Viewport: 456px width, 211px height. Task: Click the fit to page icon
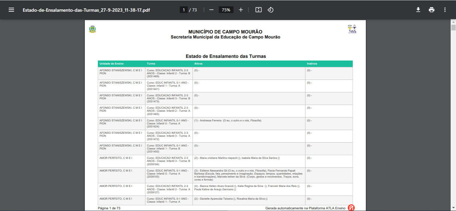point(258,10)
